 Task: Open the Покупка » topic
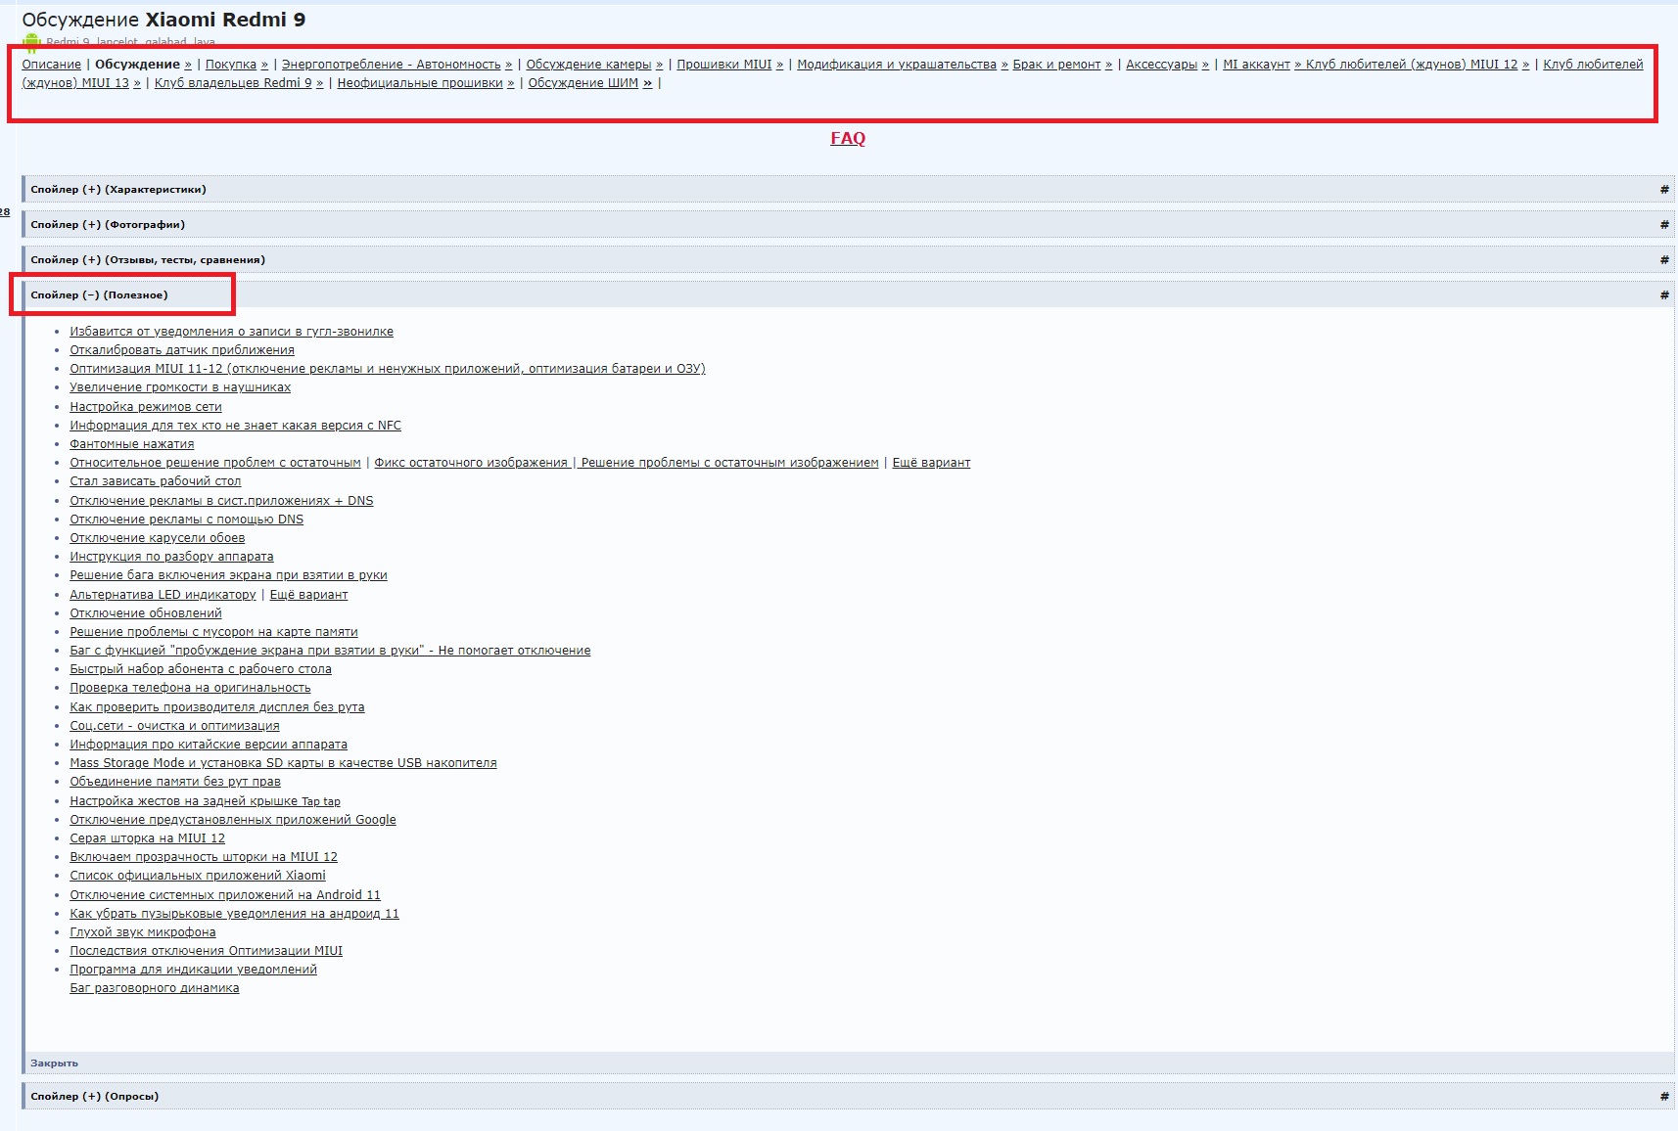237,65
